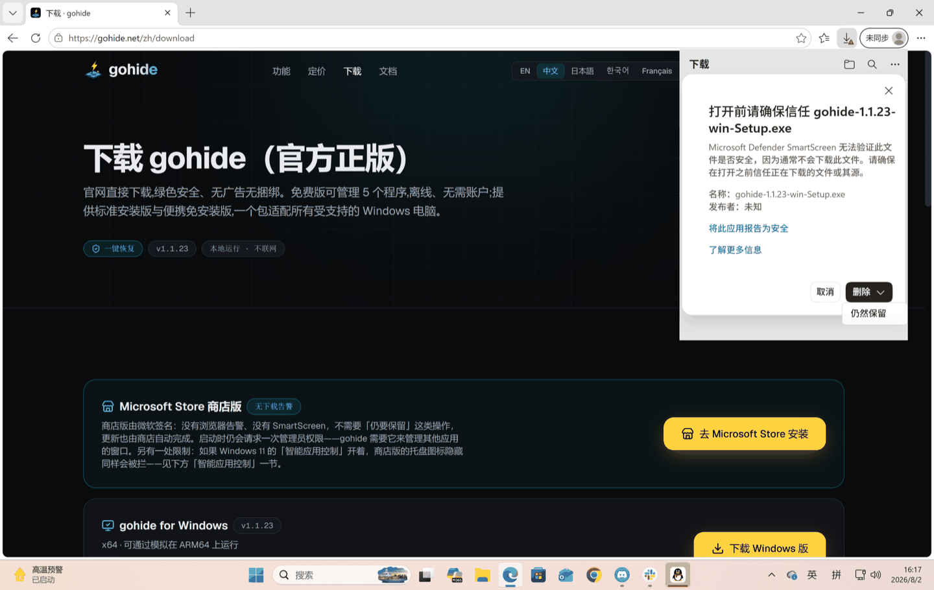Open File Explorer from the taskbar
Image resolution: width=934 pixels, height=590 pixels.
(482, 575)
